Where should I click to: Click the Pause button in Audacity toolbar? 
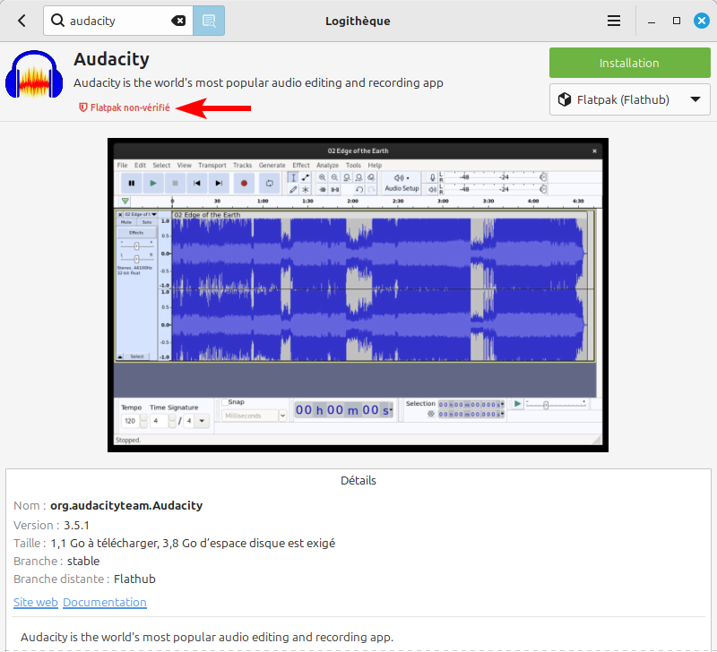[132, 184]
